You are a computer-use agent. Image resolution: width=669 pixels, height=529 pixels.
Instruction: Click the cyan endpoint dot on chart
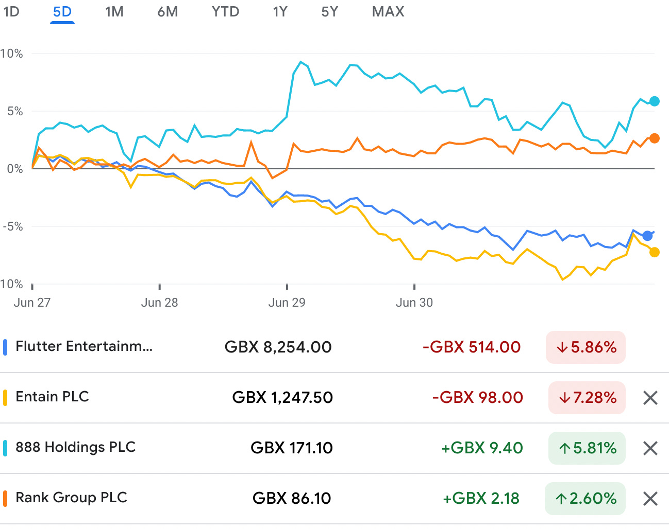click(x=655, y=101)
